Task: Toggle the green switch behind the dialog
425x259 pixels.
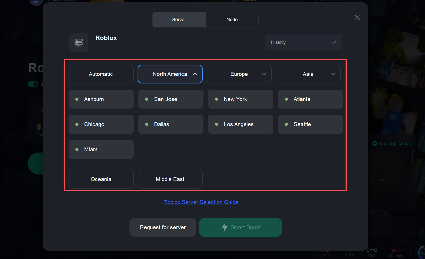Action: click(33, 84)
